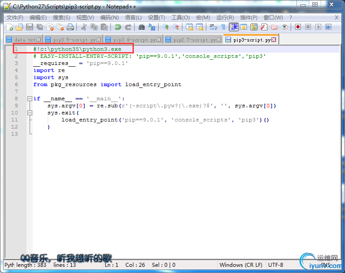345x273 pixels.
Task: Open the Function List panel
Action: coord(264,27)
